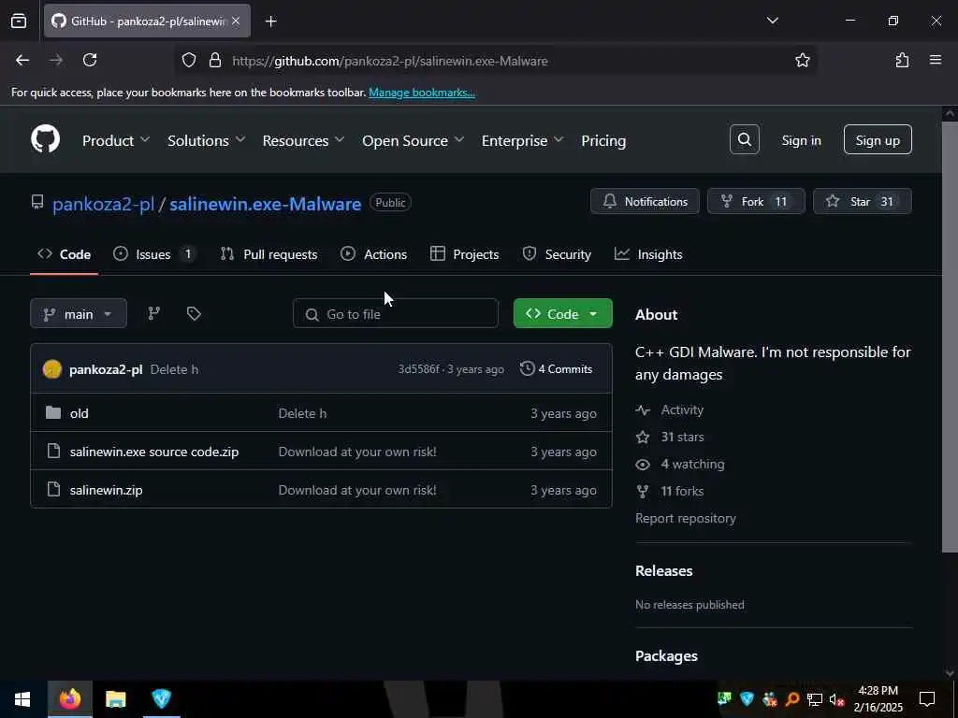Click the Notifications button

click(645, 201)
